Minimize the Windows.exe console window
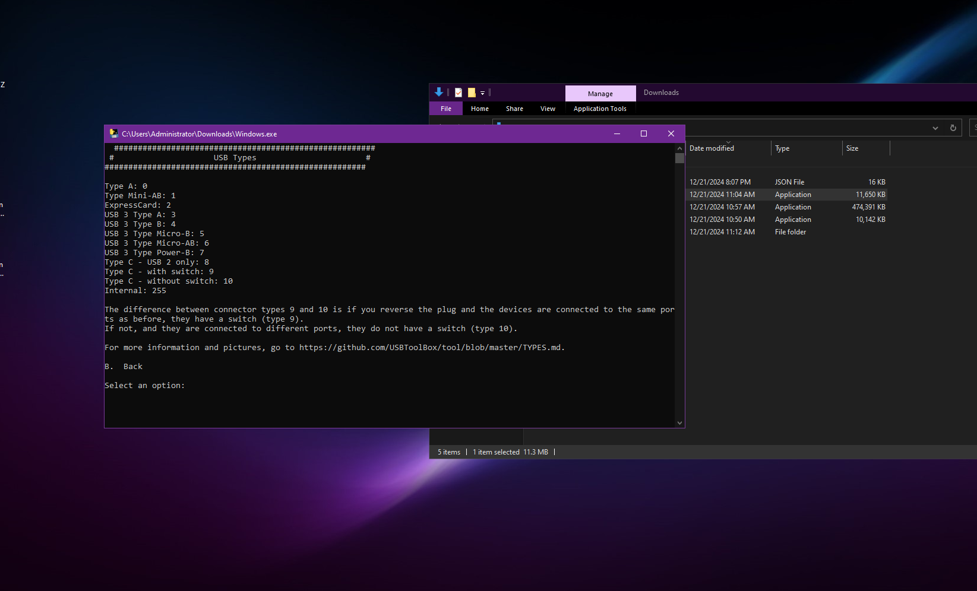The height and width of the screenshot is (591, 977). click(x=617, y=134)
